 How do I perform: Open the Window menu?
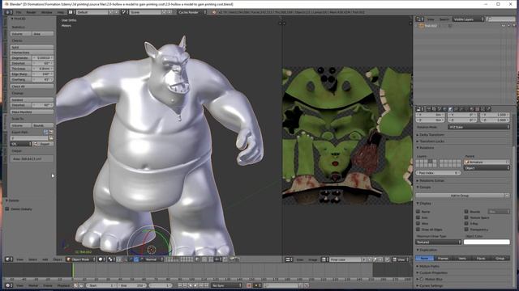pyautogui.click(x=47, y=12)
